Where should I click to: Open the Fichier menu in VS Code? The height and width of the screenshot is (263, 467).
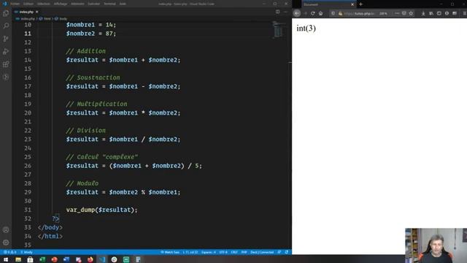[x=15, y=4]
